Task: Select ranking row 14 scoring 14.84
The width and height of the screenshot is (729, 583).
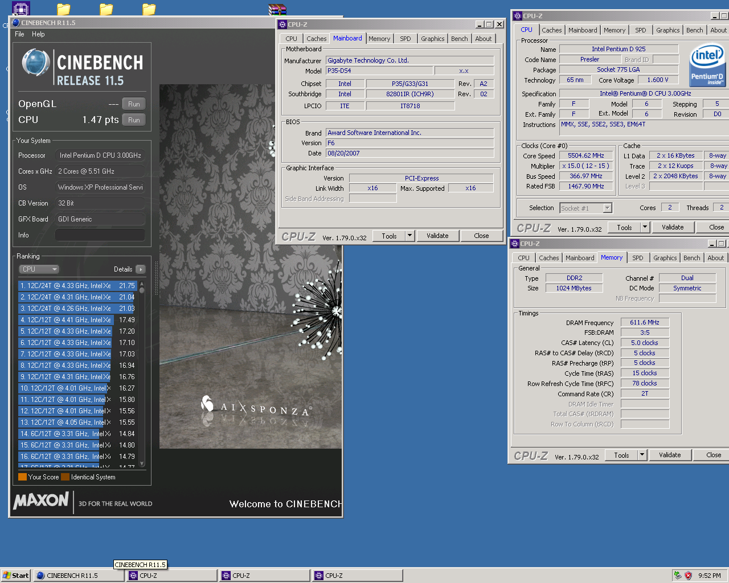Action: point(77,434)
